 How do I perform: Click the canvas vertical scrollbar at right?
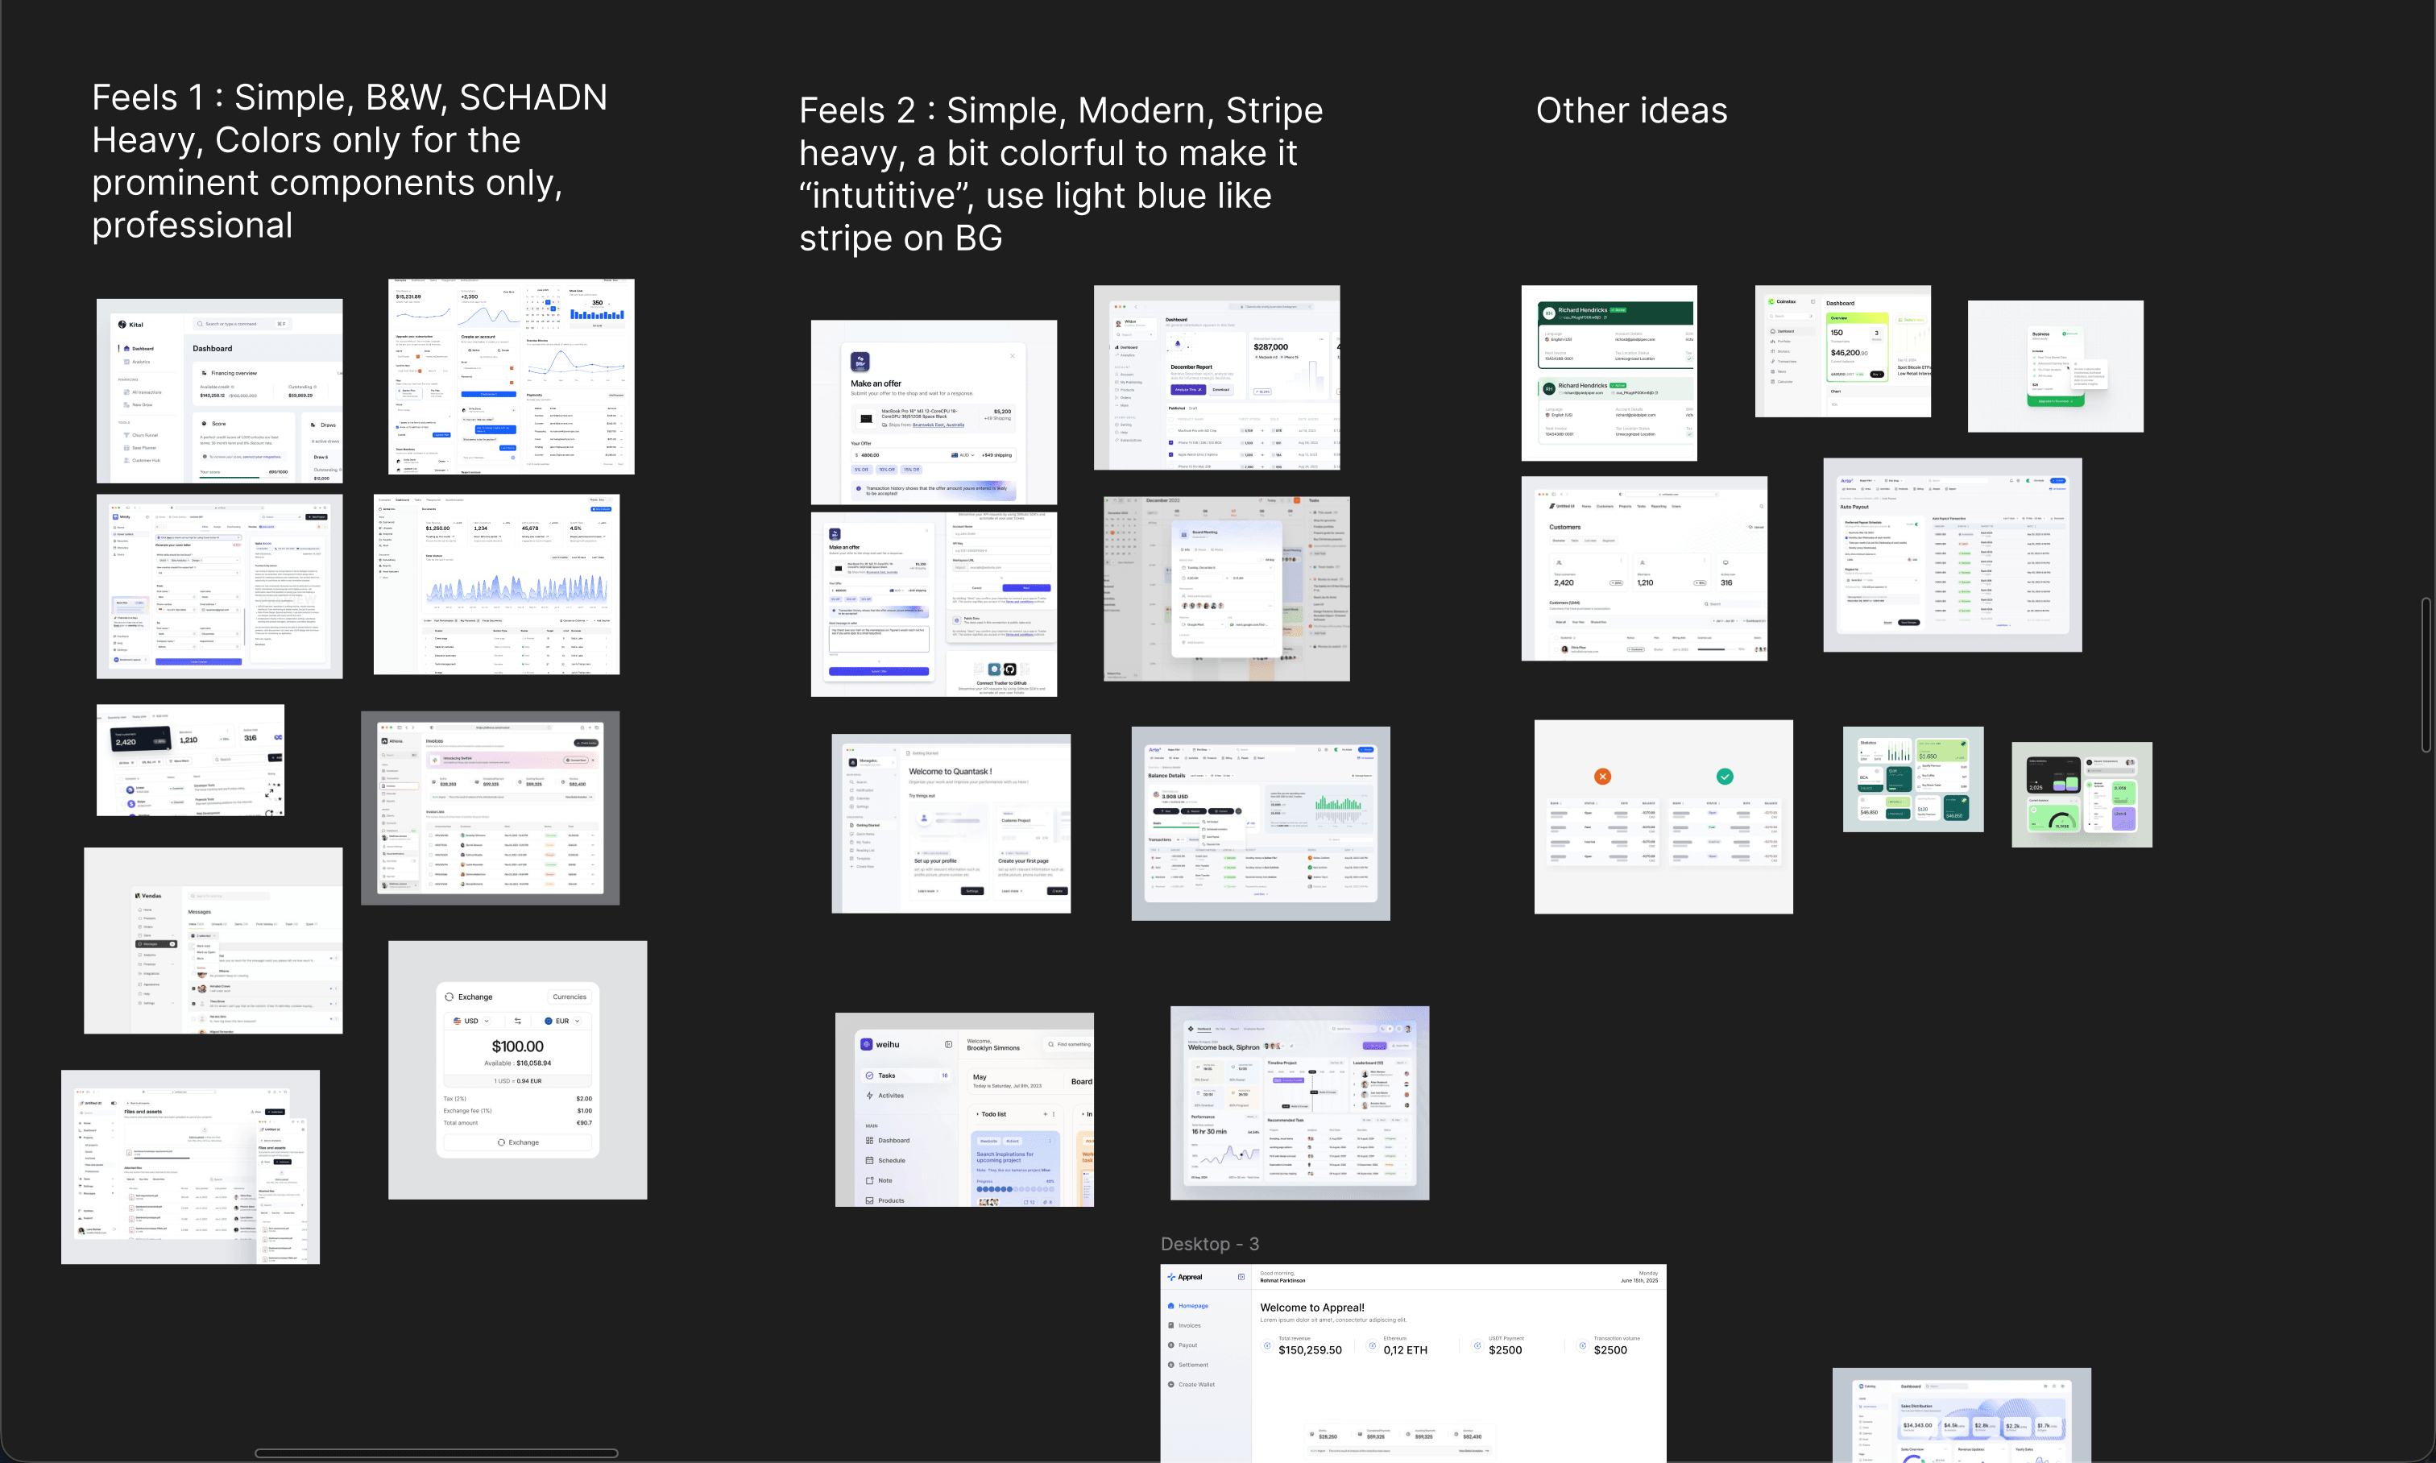click(2426, 674)
